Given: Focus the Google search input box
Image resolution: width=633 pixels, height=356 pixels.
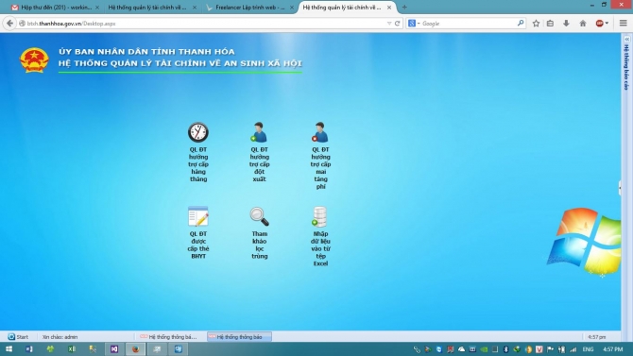Looking at the screenshot, I should [x=469, y=24].
